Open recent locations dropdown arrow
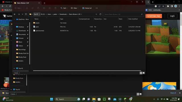Image resolution: width=182 pixels, height=102 pixels. (x=22, y=14)
